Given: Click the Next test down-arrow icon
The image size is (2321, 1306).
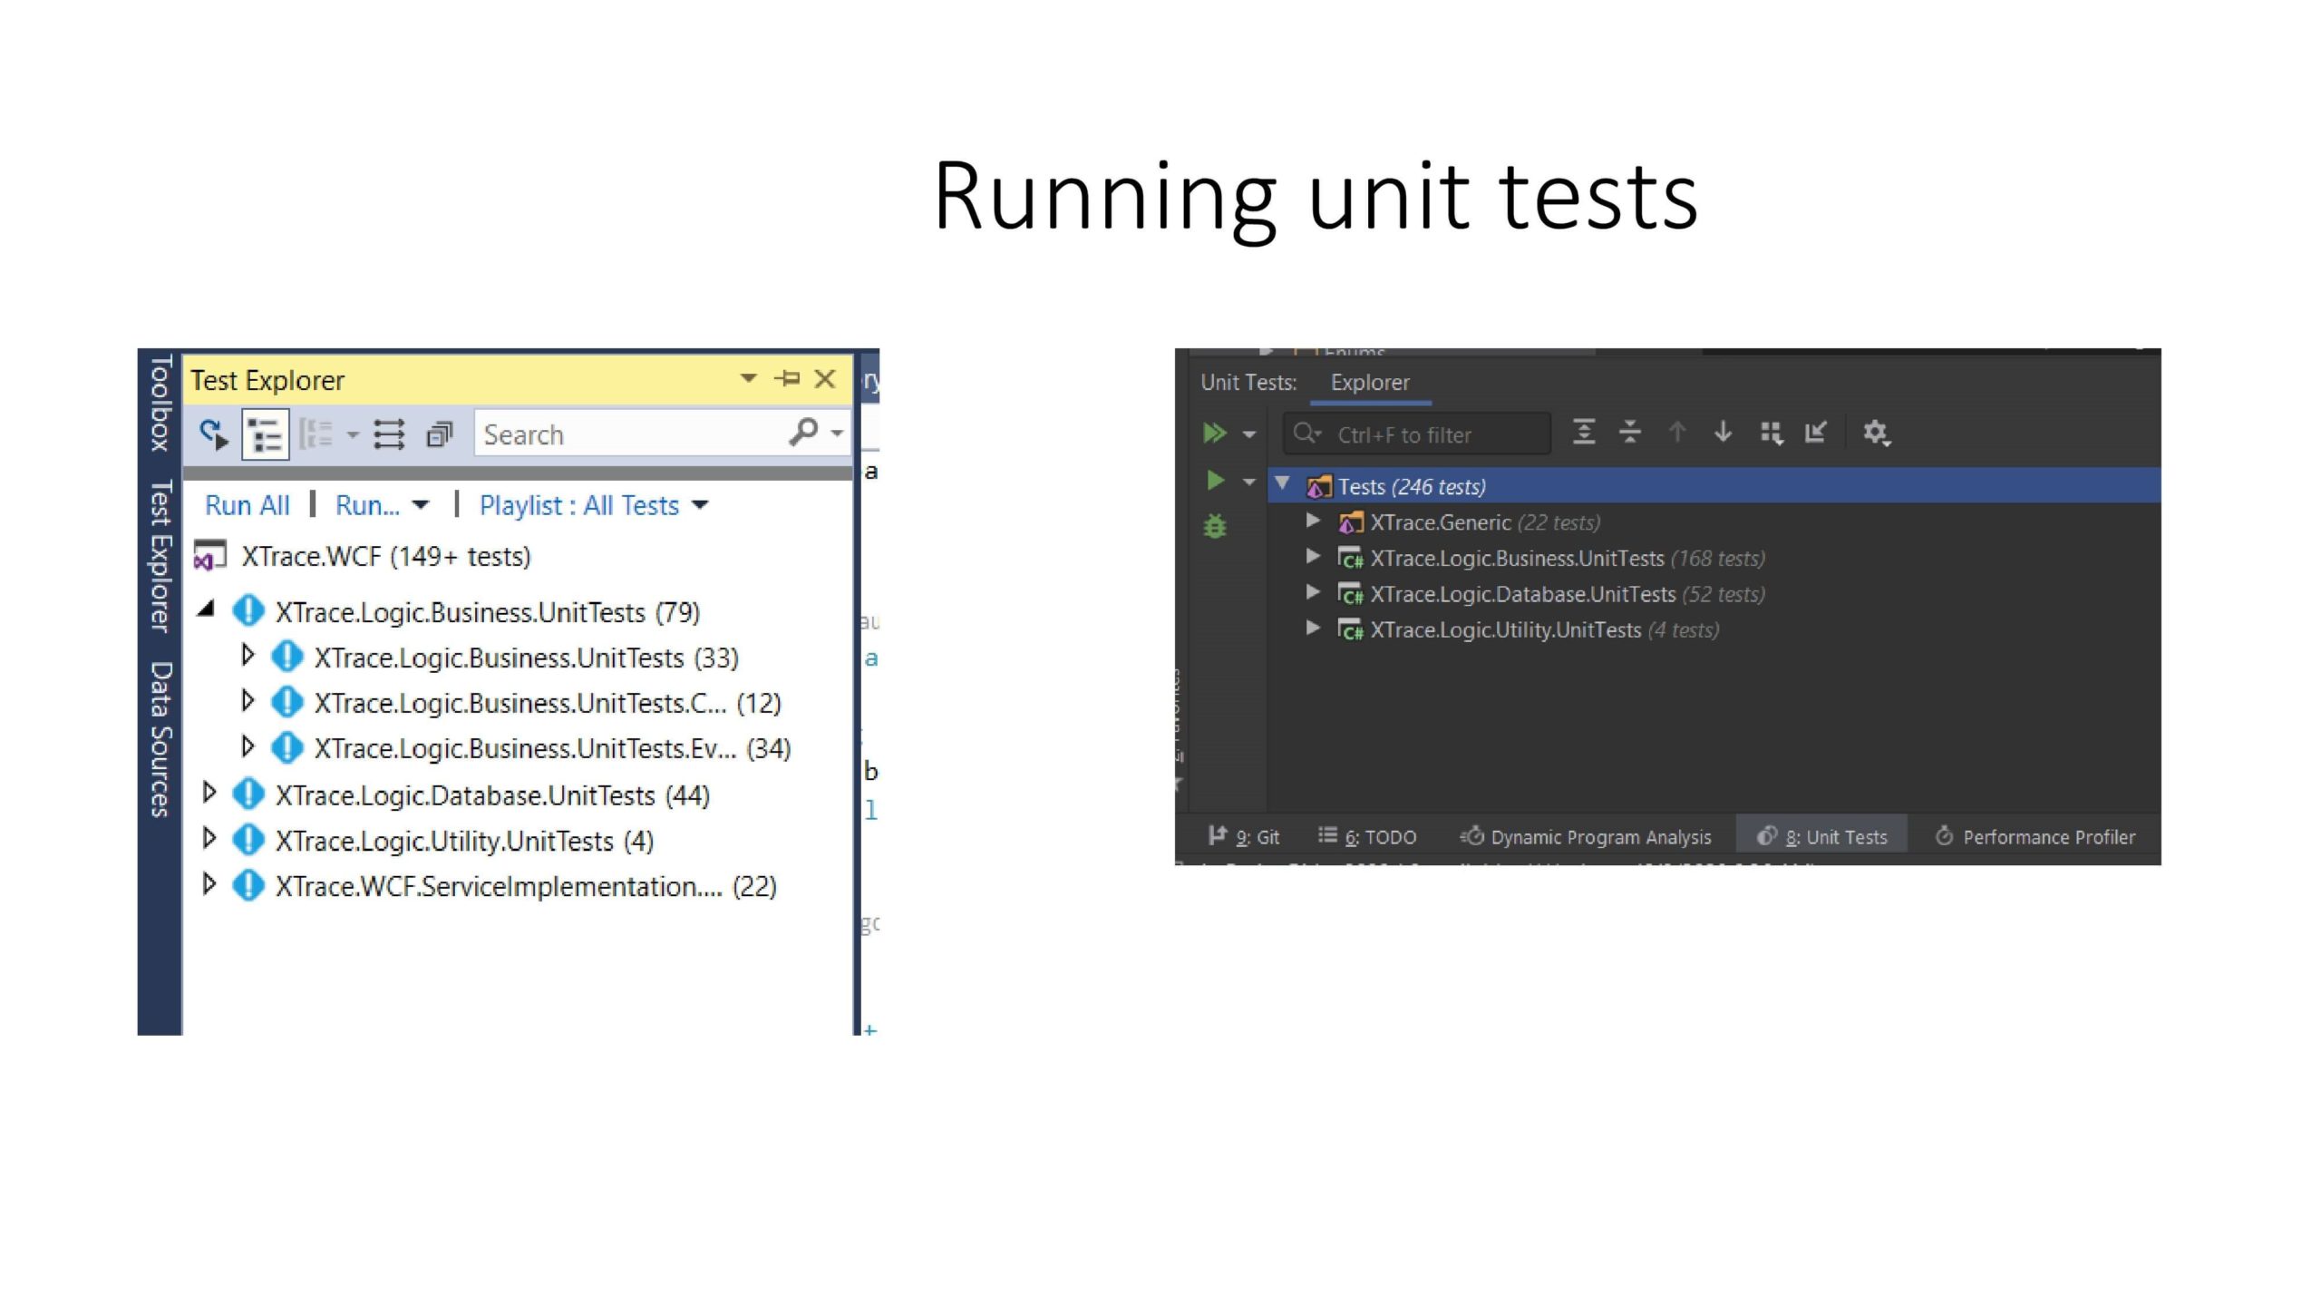Looking at the screenshot, I should pyautogui.click(x=1723, y=433).
